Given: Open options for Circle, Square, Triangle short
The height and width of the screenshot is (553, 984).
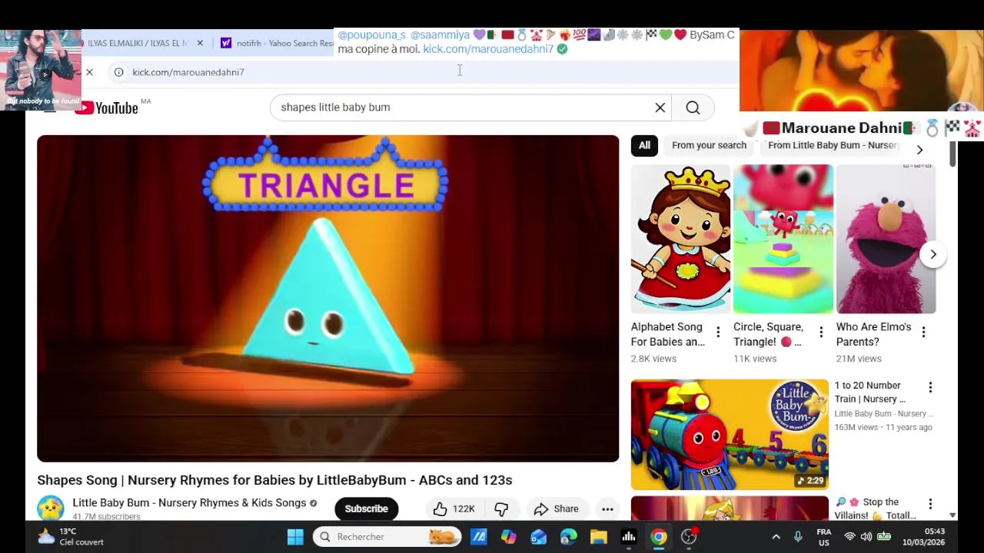Looking at the screenshot, I should 821,332.
